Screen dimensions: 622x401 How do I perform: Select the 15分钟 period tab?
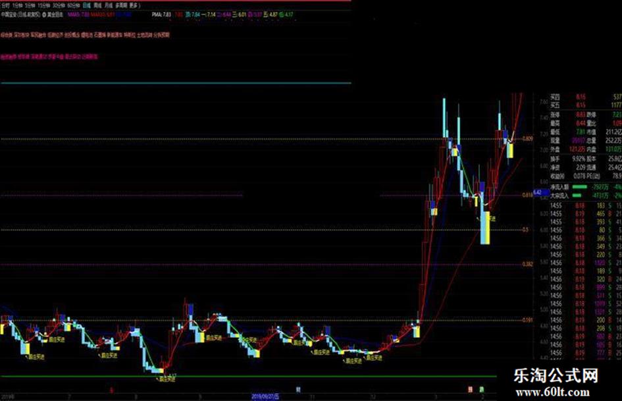(45, 5)
